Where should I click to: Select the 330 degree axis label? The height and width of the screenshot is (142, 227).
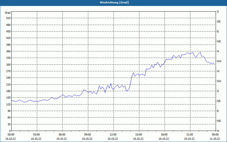pyautogui.click(x=9, y=58)
